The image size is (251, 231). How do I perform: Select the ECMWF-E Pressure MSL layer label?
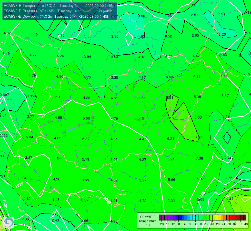point(59,11)
